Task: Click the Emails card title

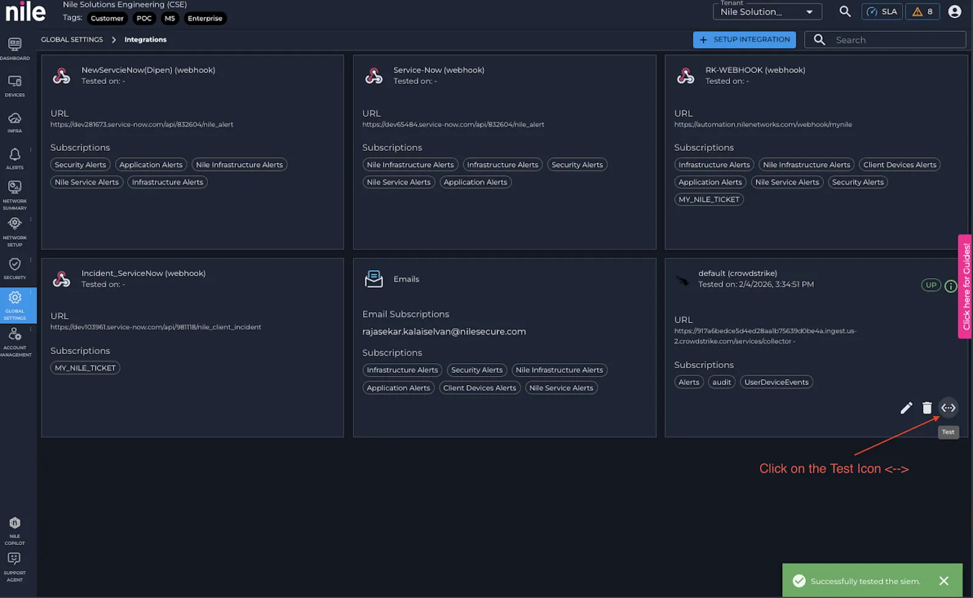Action: (406, 279)
